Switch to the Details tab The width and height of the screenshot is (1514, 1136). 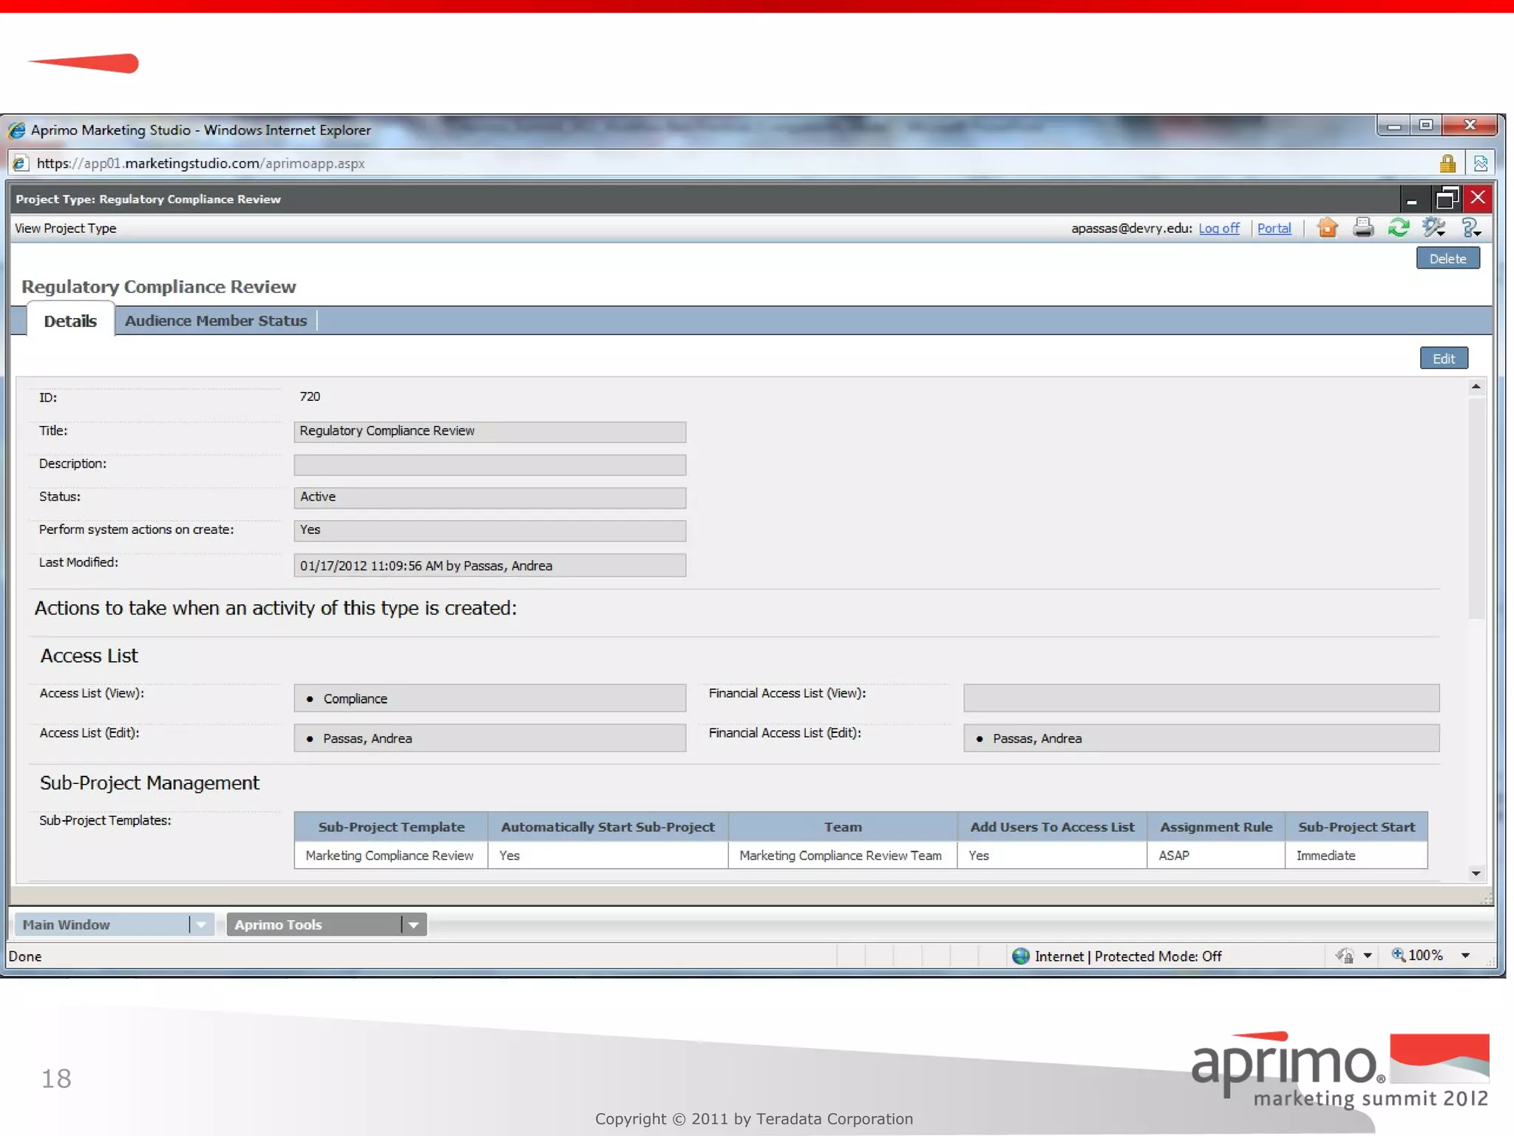(70, 321)
